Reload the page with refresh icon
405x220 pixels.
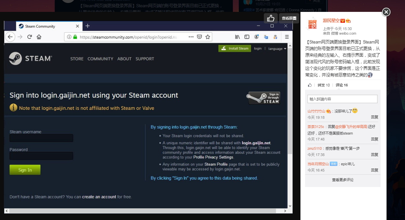click(29, 37)
